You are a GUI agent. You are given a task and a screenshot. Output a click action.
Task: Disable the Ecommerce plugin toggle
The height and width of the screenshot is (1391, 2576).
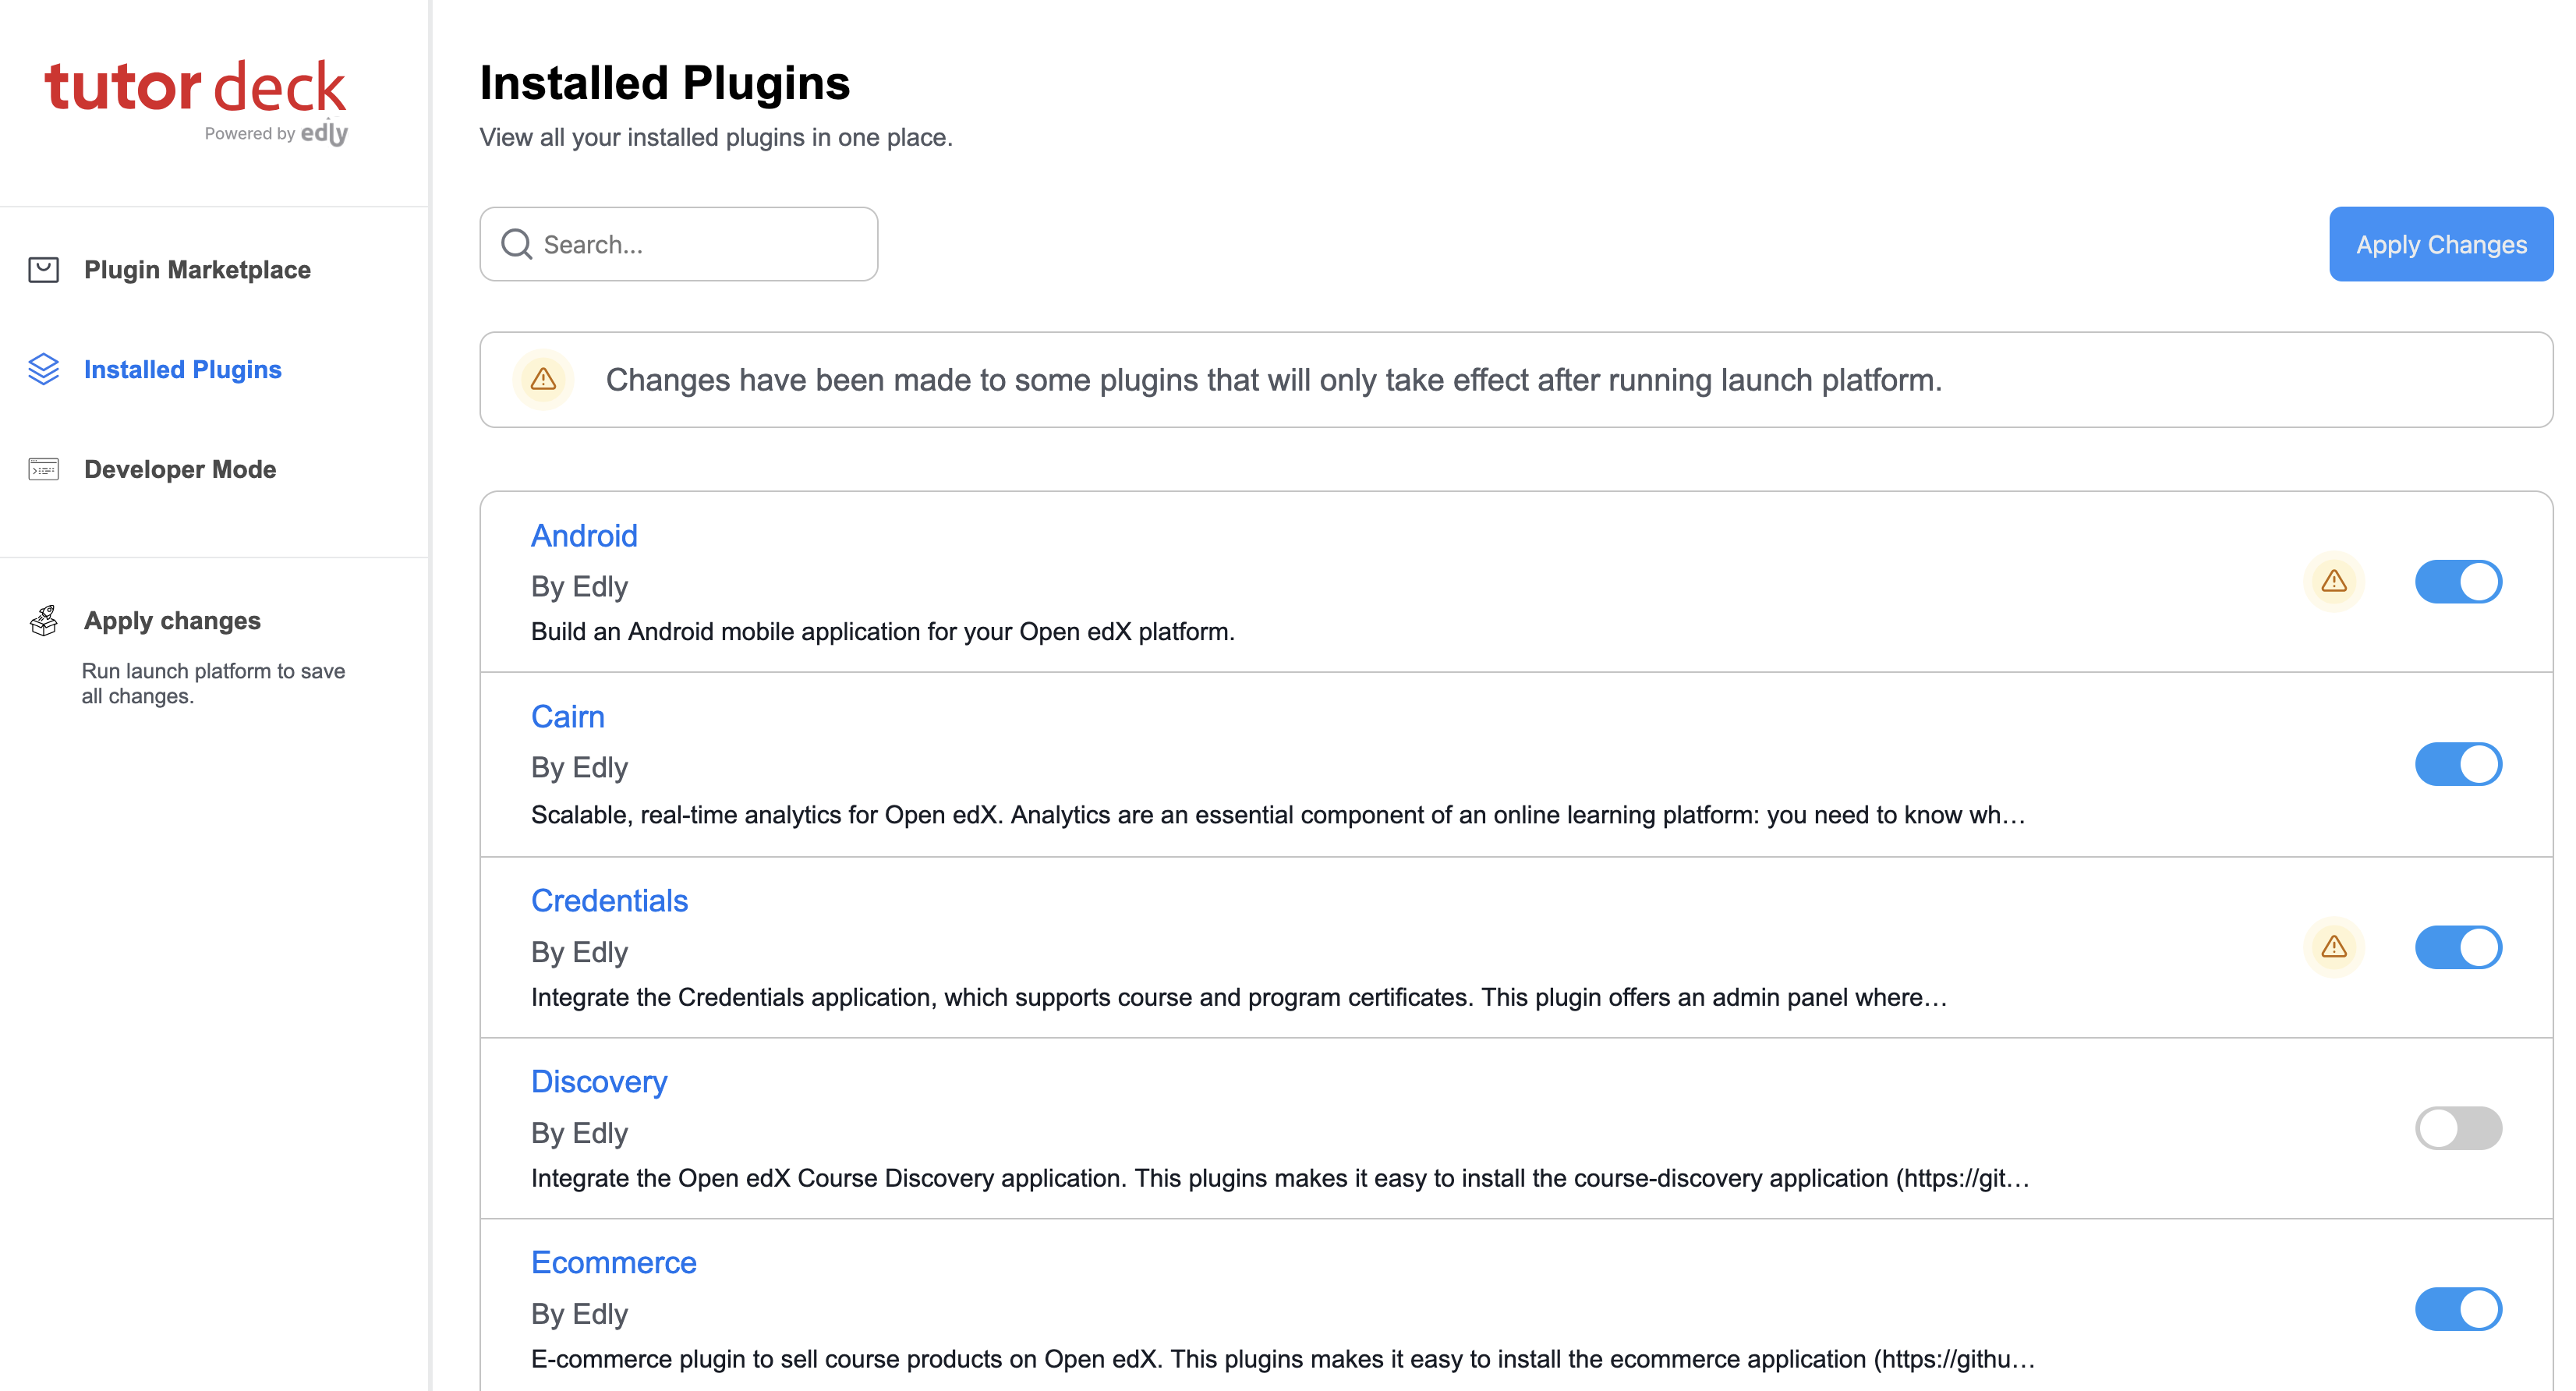pyautogui.click(x=2458, y=1309)
